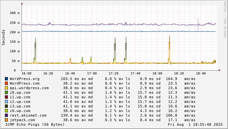
Task: Click the jetpack.com orange legend swatch
Action: click(x=7, y=120)
